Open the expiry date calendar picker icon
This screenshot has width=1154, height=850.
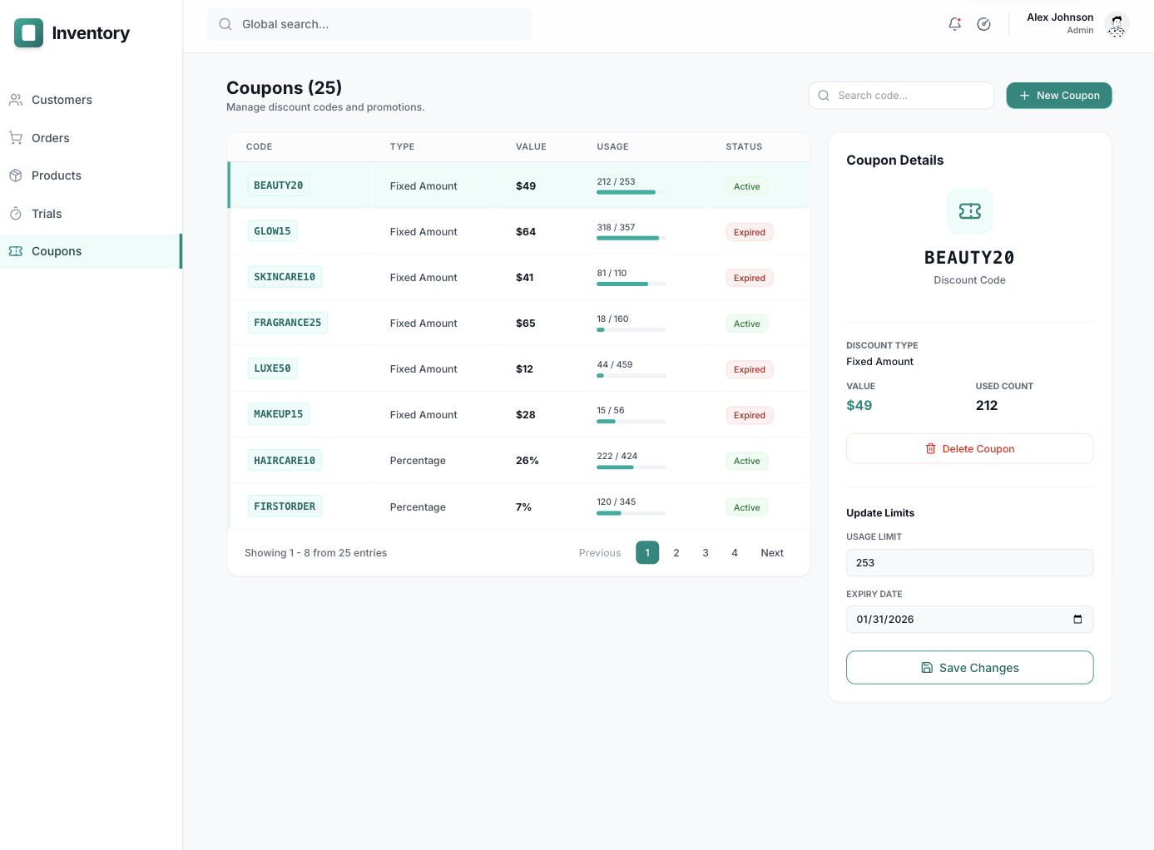click(x=1077, y=620)
